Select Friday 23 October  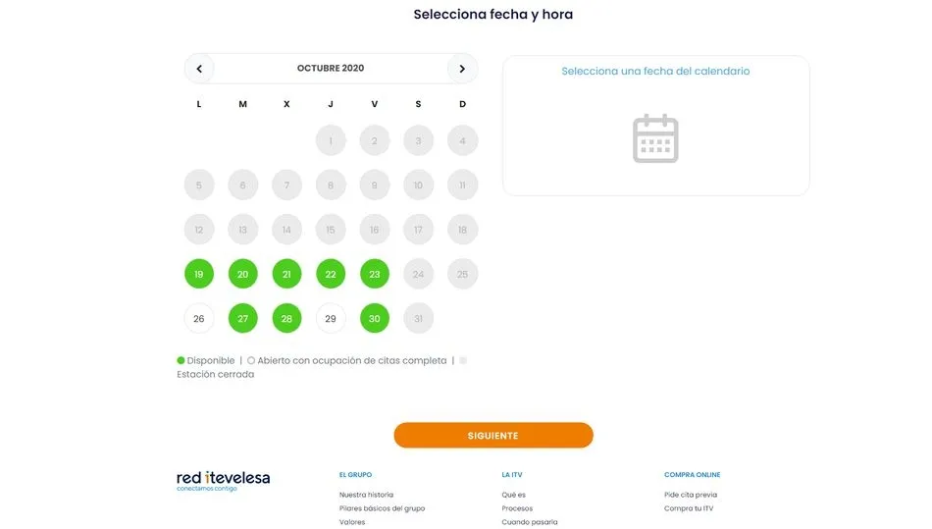pos(374,275)
